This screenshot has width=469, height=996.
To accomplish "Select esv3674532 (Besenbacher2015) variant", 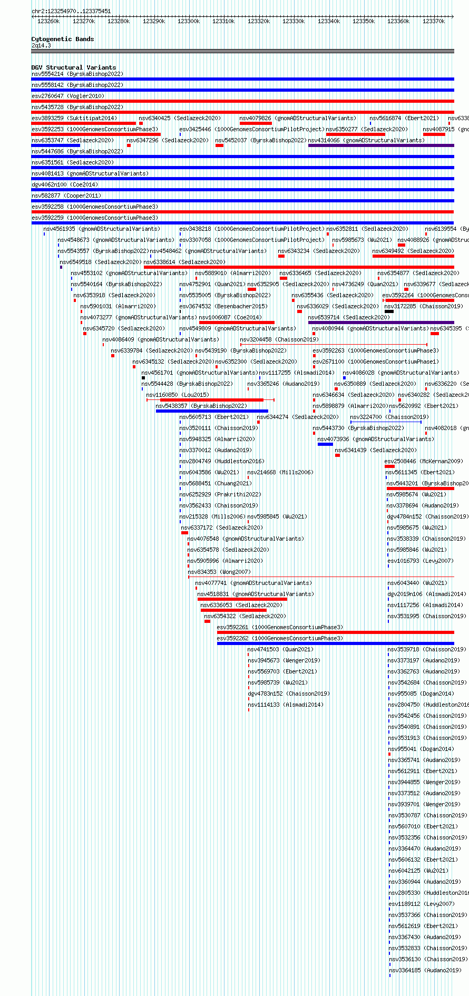I will [x=223, y=307].
